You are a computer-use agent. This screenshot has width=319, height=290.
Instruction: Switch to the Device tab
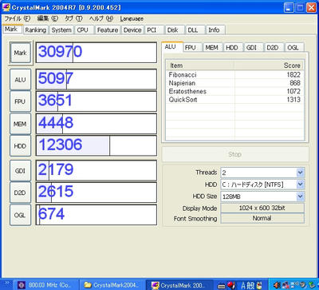click(x=132, y=30)
